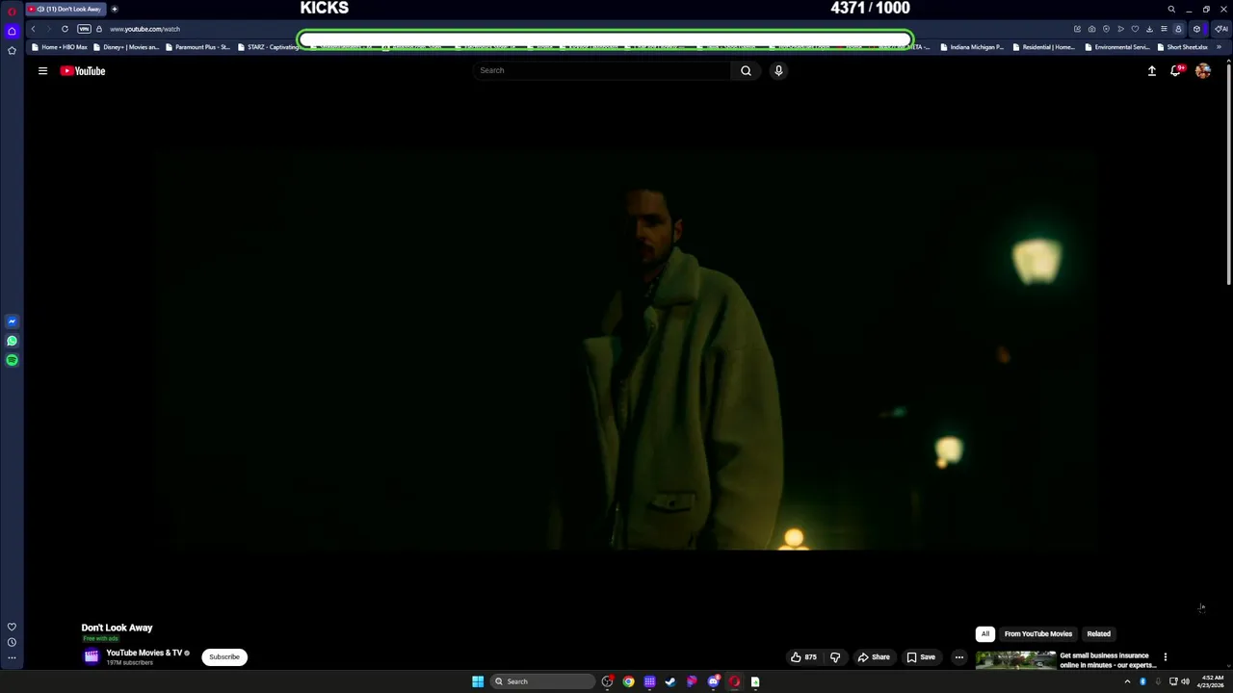The width and height of the screenshot is (1233, 693).
Task: Open Opera sidebar home start page
Action: click(12, 31)
